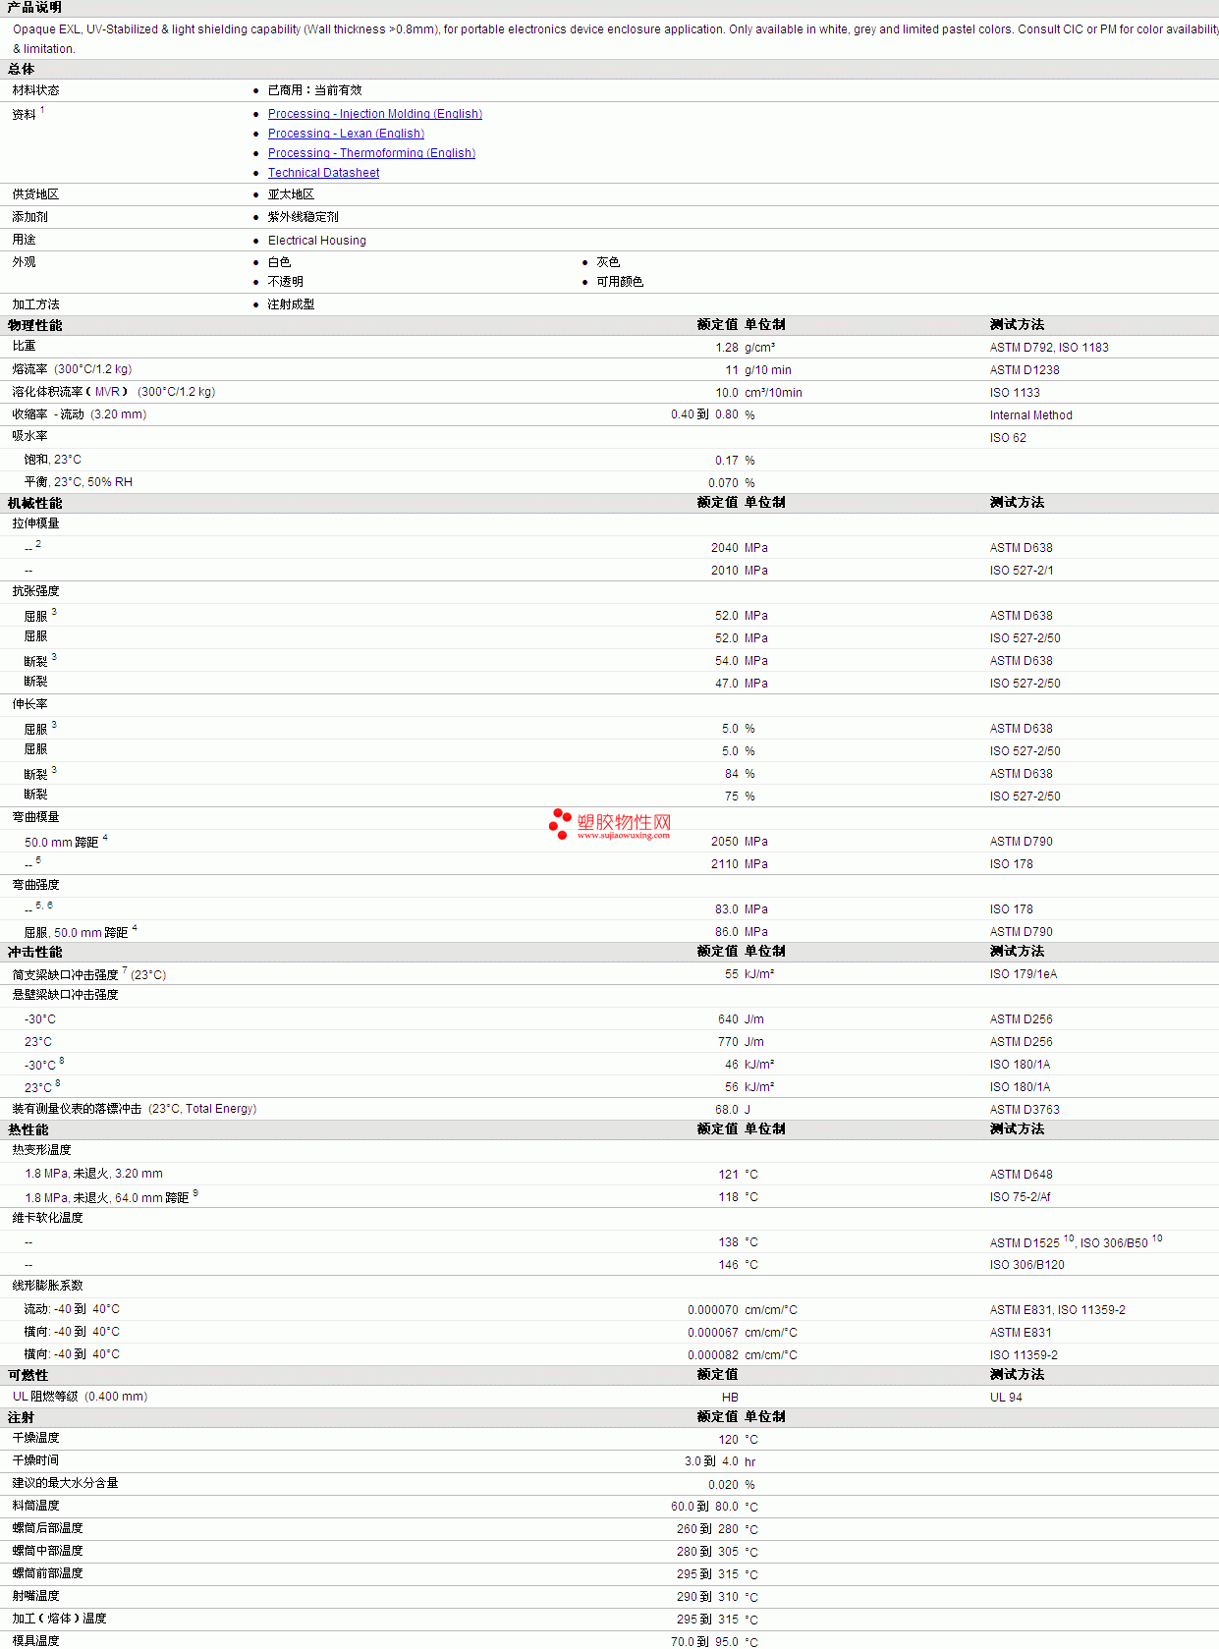Click the 拉伸模量 row label
The image size is (1219, 1649).
(x=35, y=523)
